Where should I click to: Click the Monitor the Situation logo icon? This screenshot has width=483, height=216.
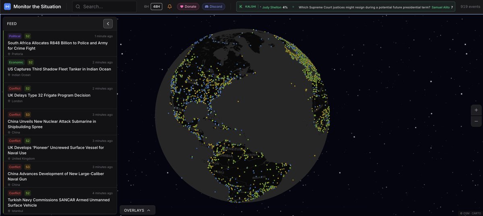(7, 6)
